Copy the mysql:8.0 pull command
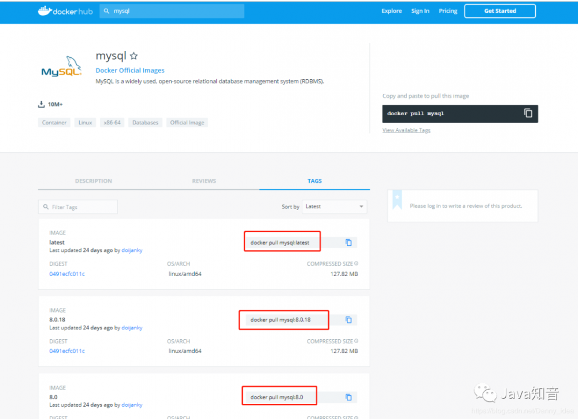This screenshot has height=419, width=578. (349, 397)
